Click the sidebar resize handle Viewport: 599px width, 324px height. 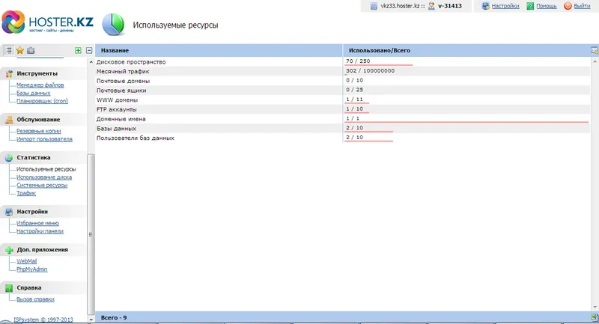click(x=91, y=234)
